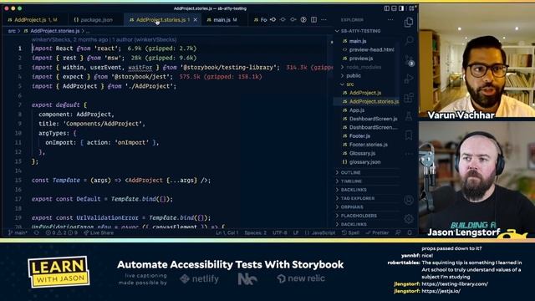Click the UTF-8 encoding selector
Screen dimensions: 535x301
(280, 232)
